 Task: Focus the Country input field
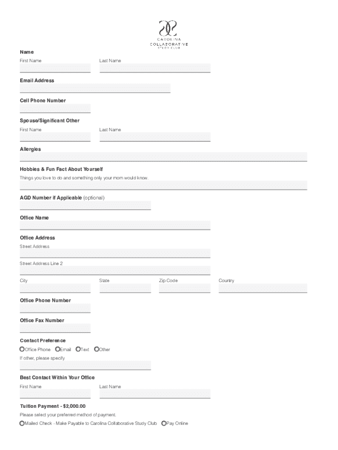tap(262, 288)
